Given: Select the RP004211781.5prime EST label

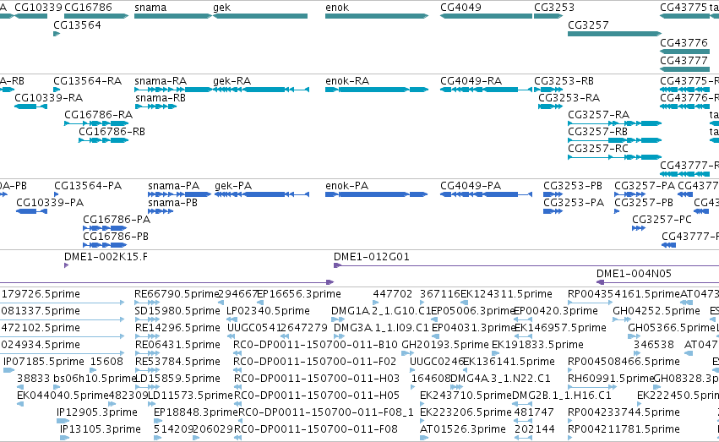Looking at the screenshot, I should (624, 429).
